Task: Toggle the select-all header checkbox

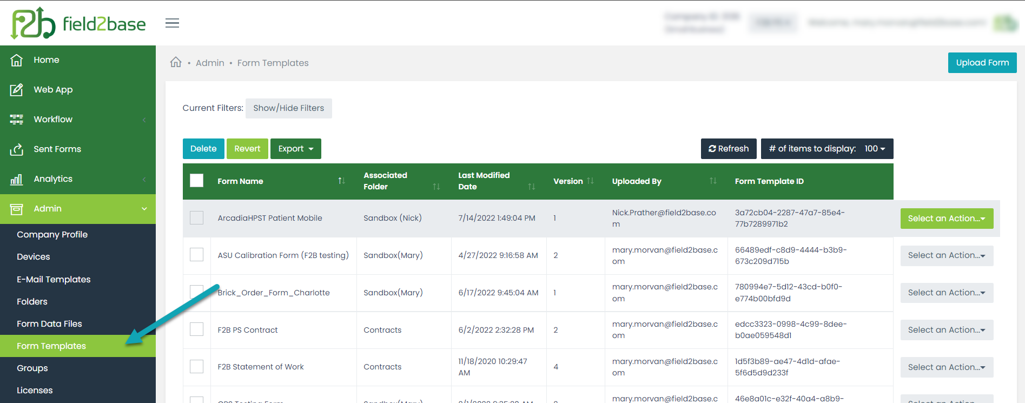Action: click(197, 181)
